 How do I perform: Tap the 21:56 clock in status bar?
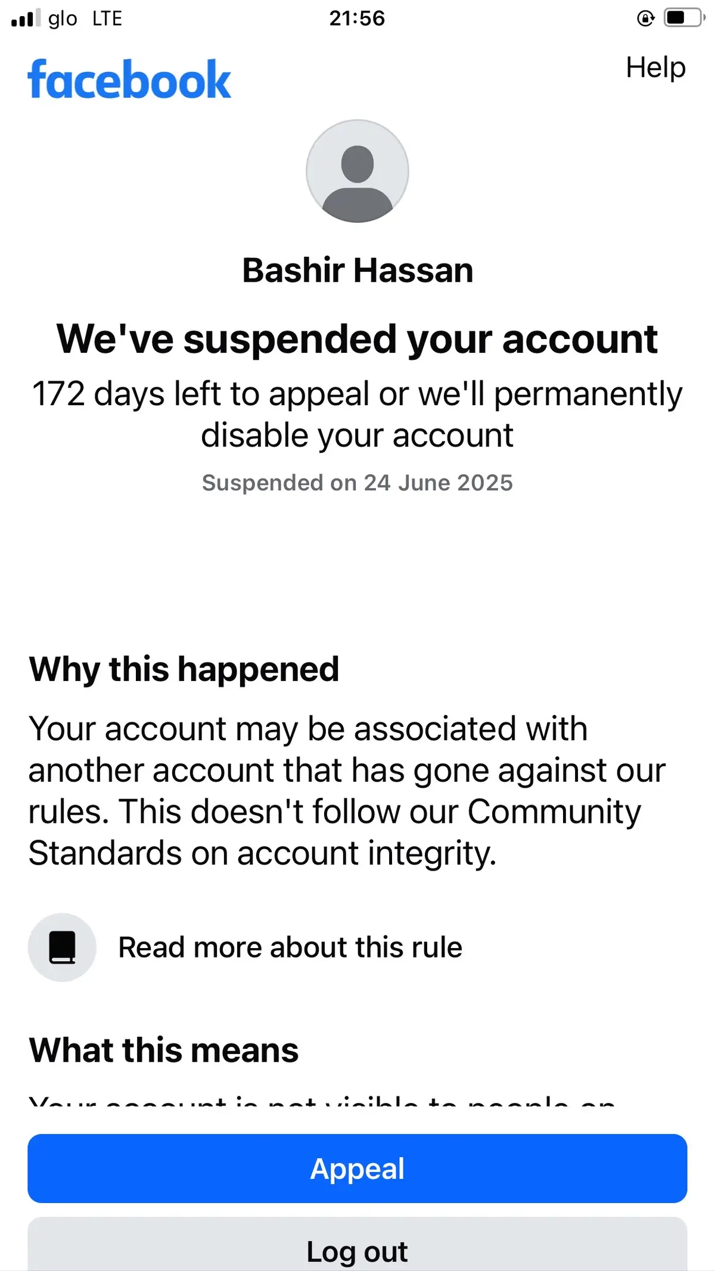357,18
